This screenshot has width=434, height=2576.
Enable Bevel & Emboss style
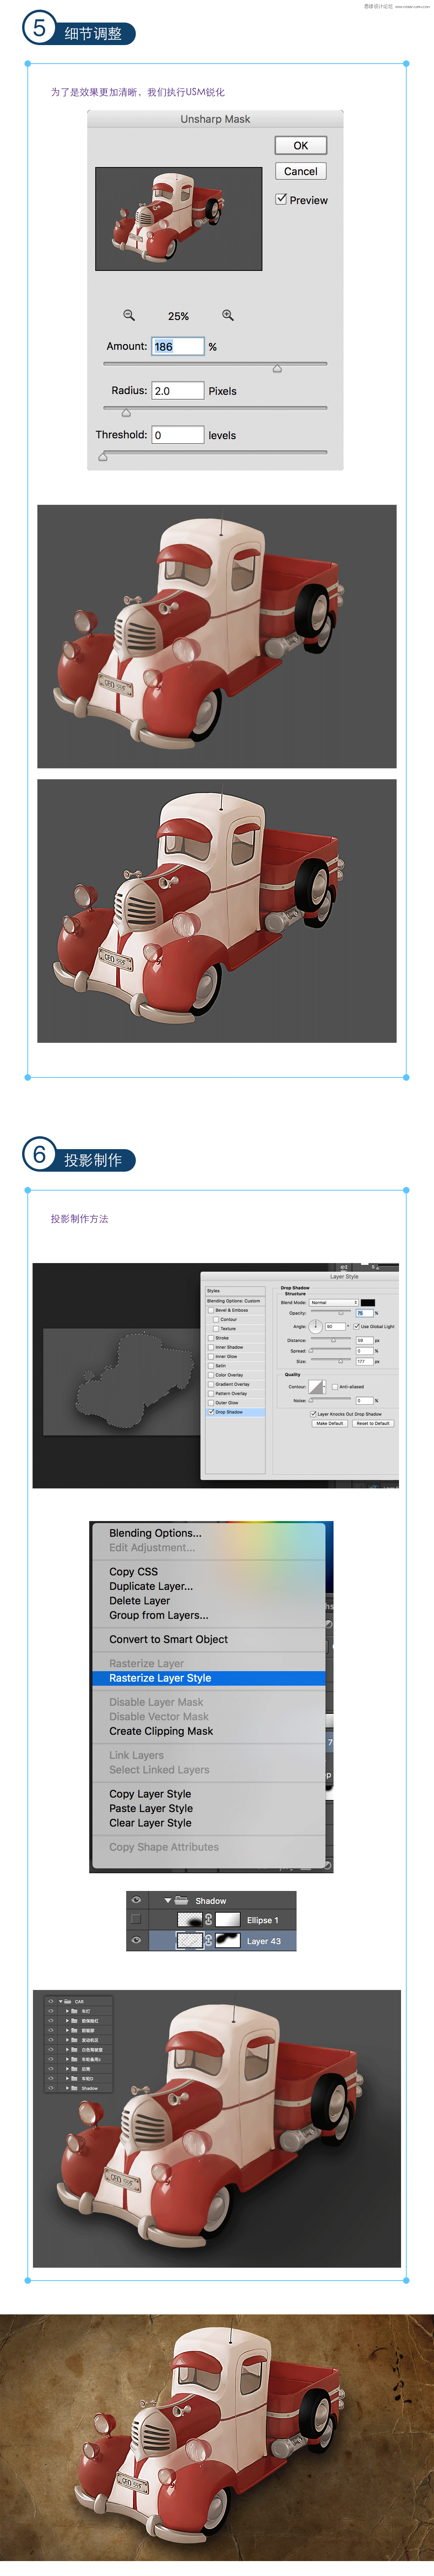[211, 1310]
